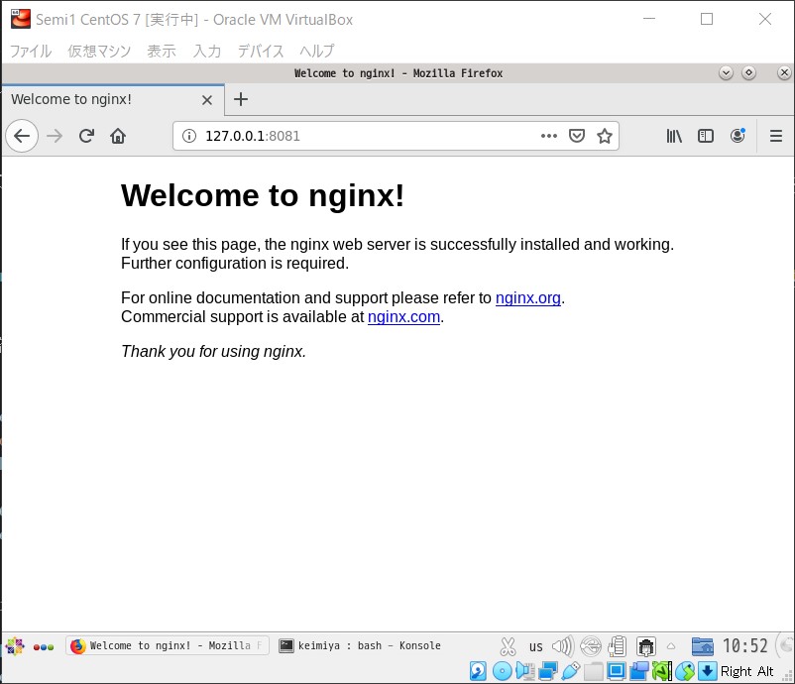
Task: Click the Right Alt host key label
Action: point(746,671)
